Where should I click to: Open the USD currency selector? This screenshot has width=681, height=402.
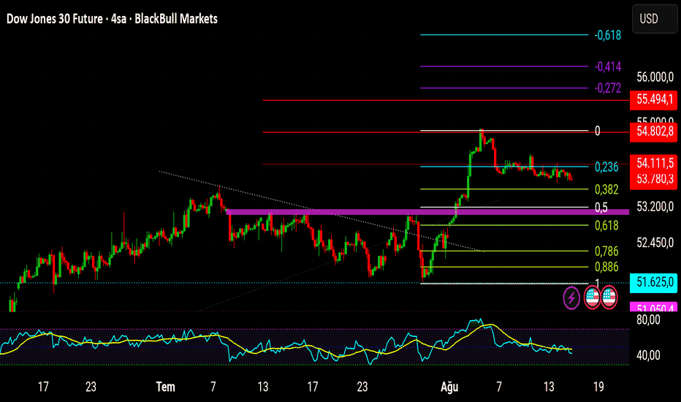coord(655,19)
